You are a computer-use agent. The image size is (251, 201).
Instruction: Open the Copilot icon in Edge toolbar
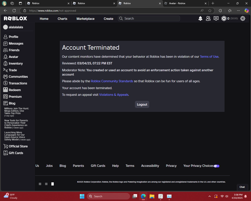[246, 11]
